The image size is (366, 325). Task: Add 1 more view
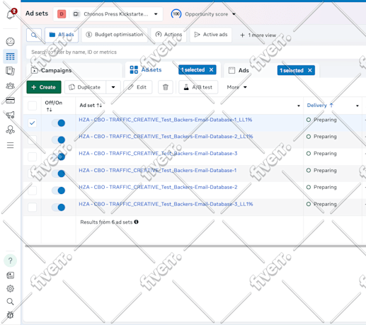pyautogui.click(x=258, y=35)
